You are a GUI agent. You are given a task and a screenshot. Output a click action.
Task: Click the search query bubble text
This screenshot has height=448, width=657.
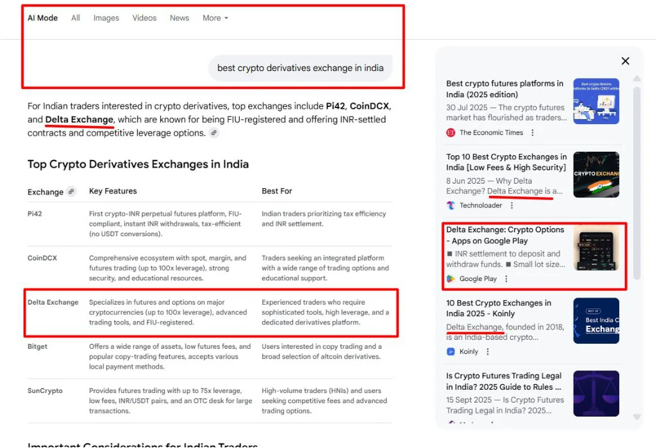coord(301,68)
